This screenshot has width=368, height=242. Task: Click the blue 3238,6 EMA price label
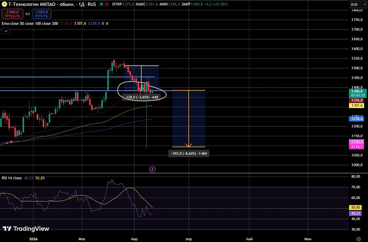(357, 119)
